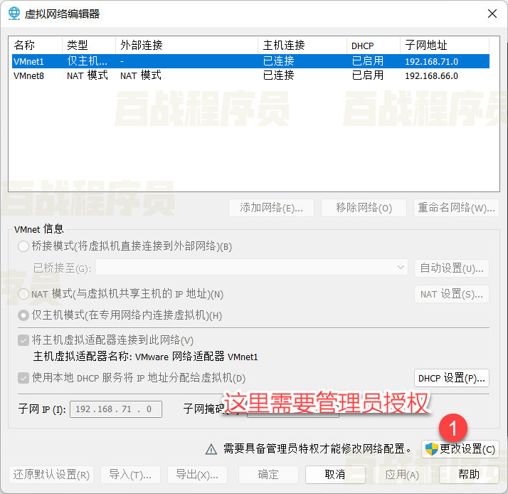Click the Virtual Network Editor globe icon
This screenshot has width=508, height=494.
click(14, 14)
